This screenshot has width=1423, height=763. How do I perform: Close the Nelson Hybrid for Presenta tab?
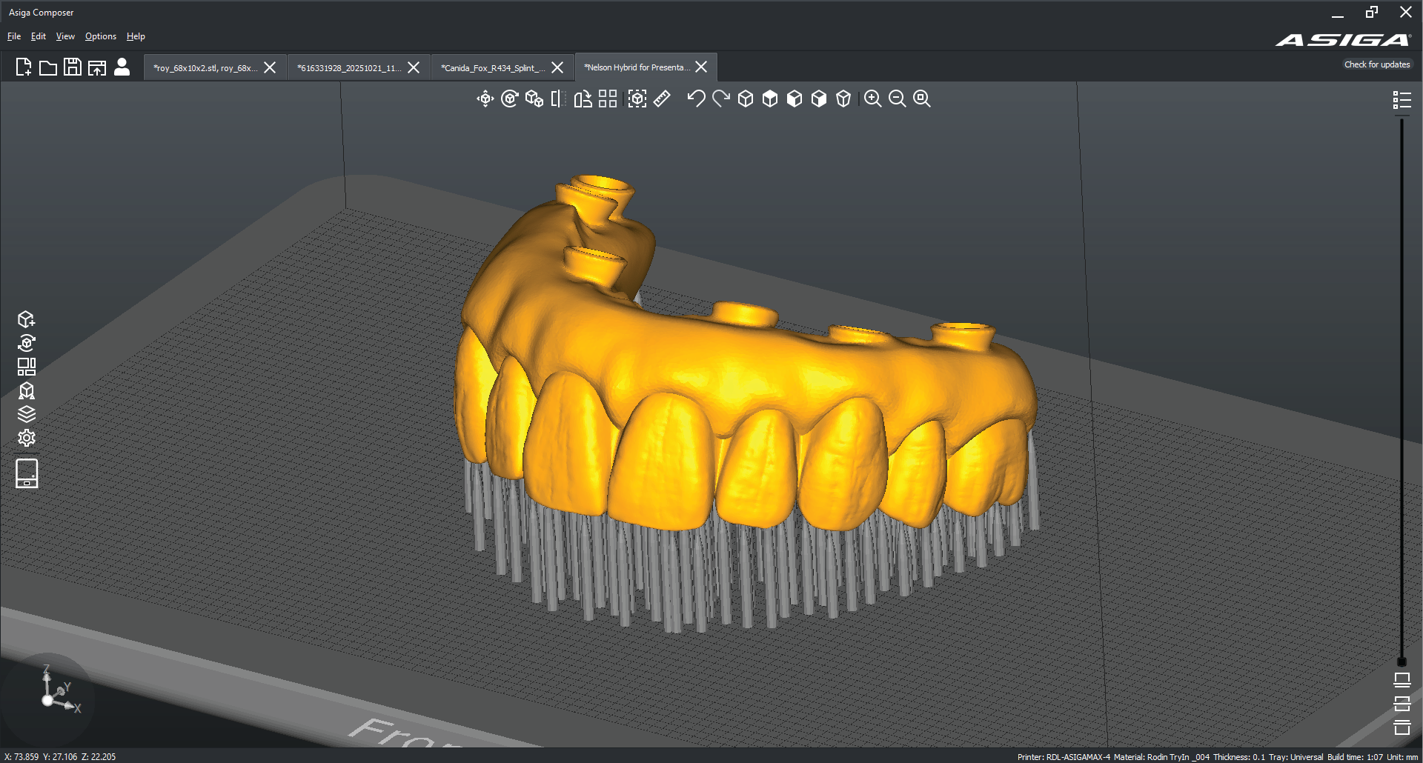(701, 67)
